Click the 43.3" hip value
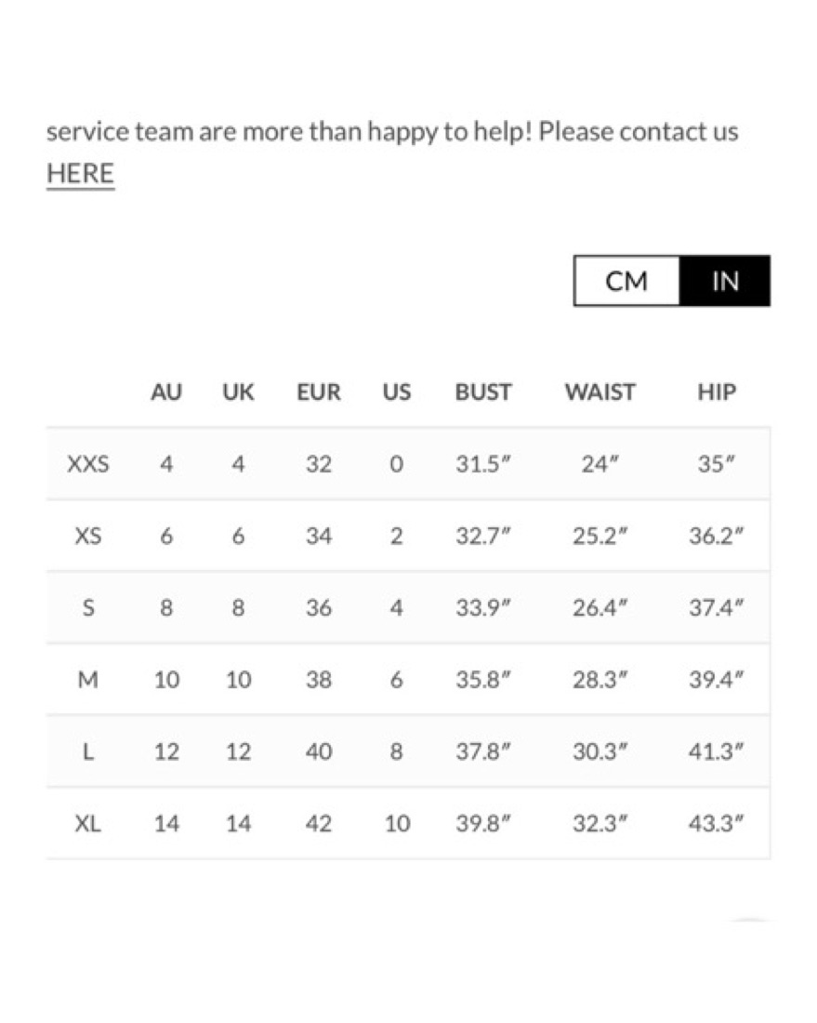Screen dimensions: 817x1023 click(717, 823)
